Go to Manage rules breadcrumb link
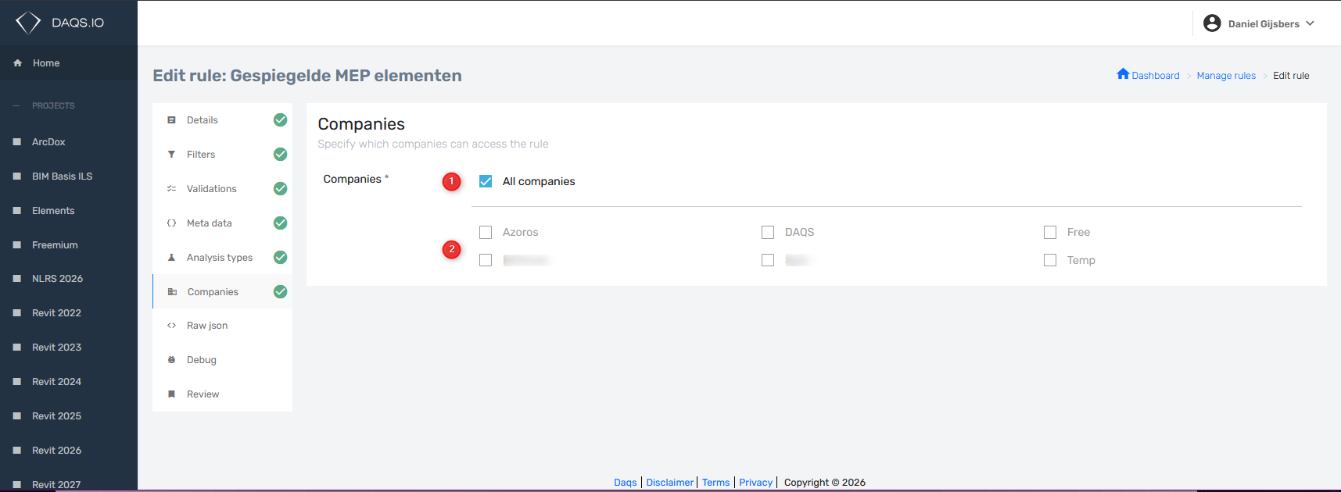Image resolution: width=1341 pixels, height=492 pixels. tap(1226, 76)
